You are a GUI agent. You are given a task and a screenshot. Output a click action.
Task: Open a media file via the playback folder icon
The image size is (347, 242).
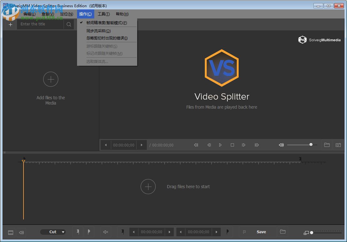(327, 145)
